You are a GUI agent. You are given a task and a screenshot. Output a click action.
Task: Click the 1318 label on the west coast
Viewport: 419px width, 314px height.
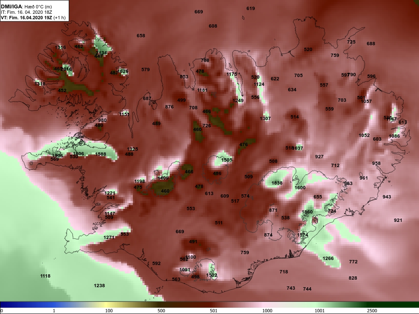point(40,84)
